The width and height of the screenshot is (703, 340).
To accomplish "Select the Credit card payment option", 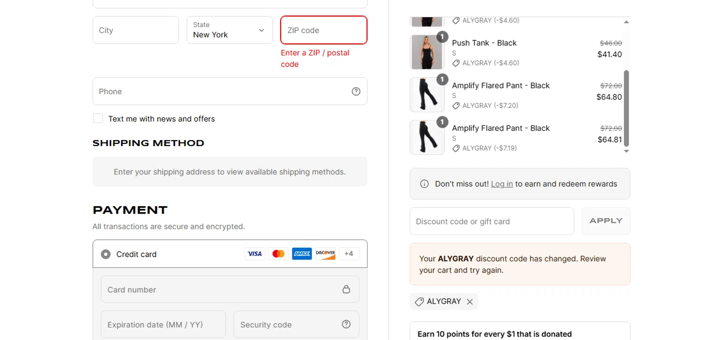I will [106, 254].
